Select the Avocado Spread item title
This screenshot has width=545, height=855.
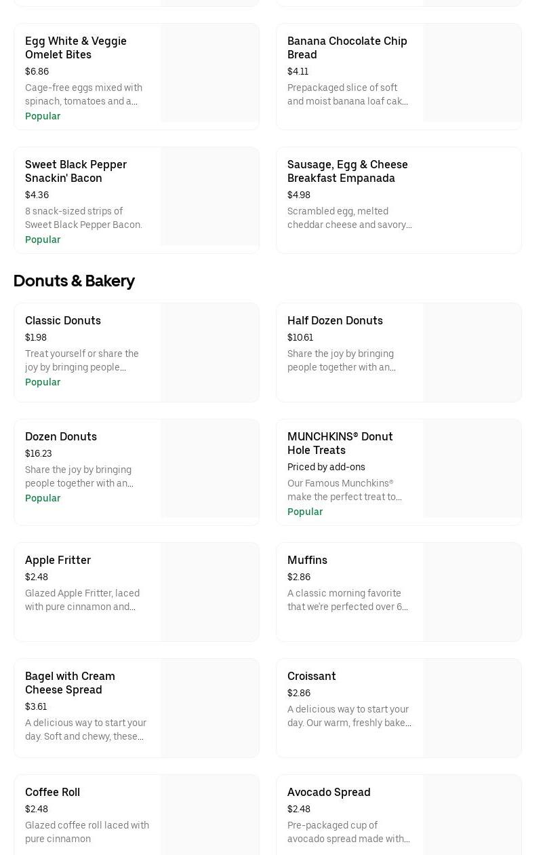pyautogui.click(x=329, y=792)
